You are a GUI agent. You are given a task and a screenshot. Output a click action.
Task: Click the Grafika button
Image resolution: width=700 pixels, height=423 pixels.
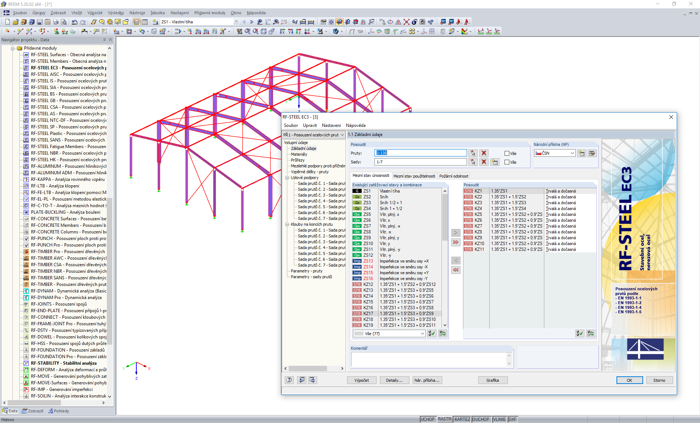click(x=493, y=380)
